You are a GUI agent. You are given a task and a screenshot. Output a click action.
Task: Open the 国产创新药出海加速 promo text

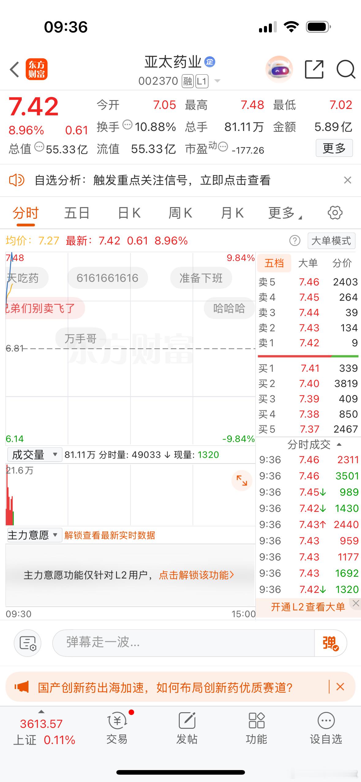[165, 688]
